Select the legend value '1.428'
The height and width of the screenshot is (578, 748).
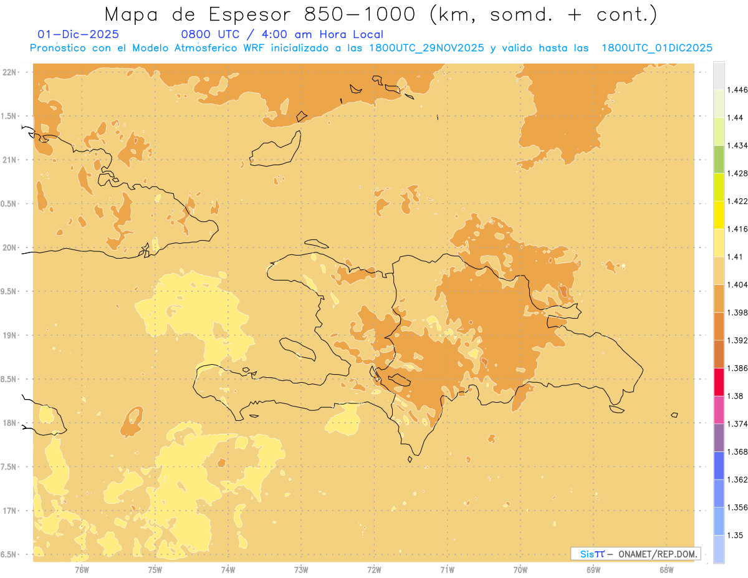pyautogui.click(x=737, y=173)
